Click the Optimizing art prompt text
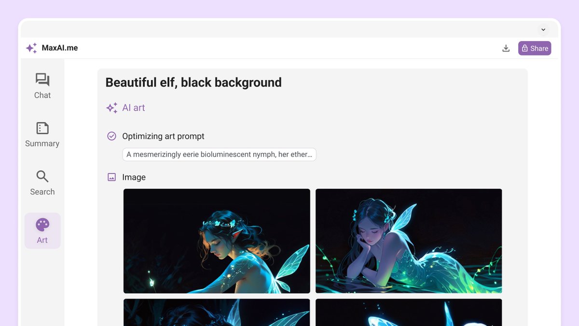 coord(163,136)
